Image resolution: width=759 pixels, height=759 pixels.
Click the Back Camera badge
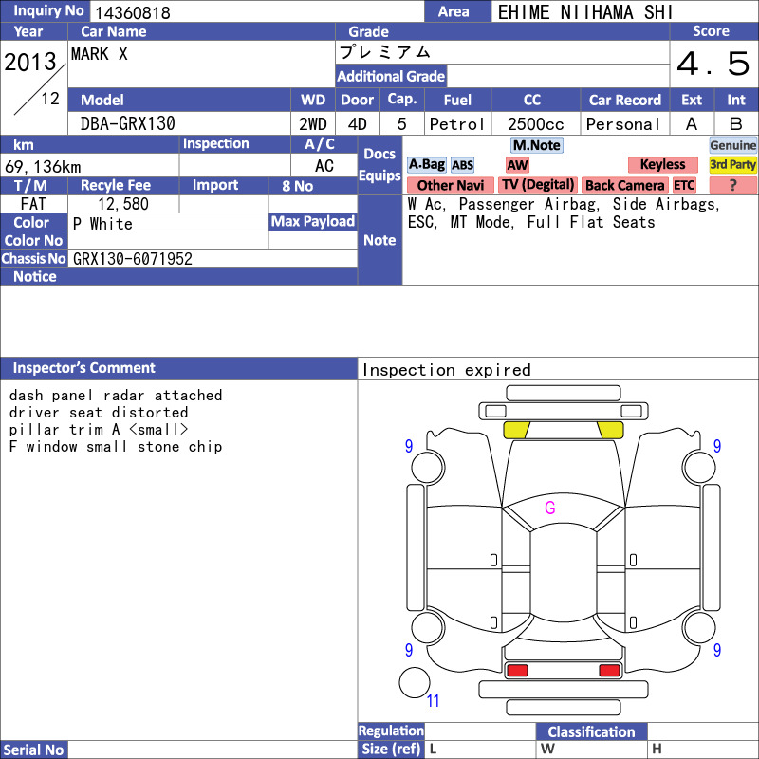pos(624,185)
